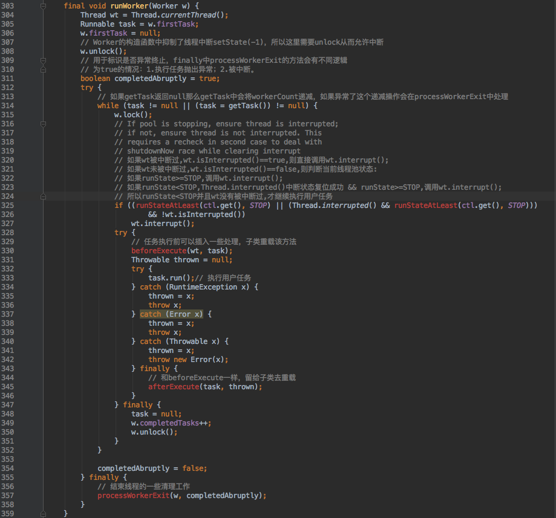Screen dimensions: 556x518
Task: Click line number 357 in the gutter
Action: coord(7,495)
